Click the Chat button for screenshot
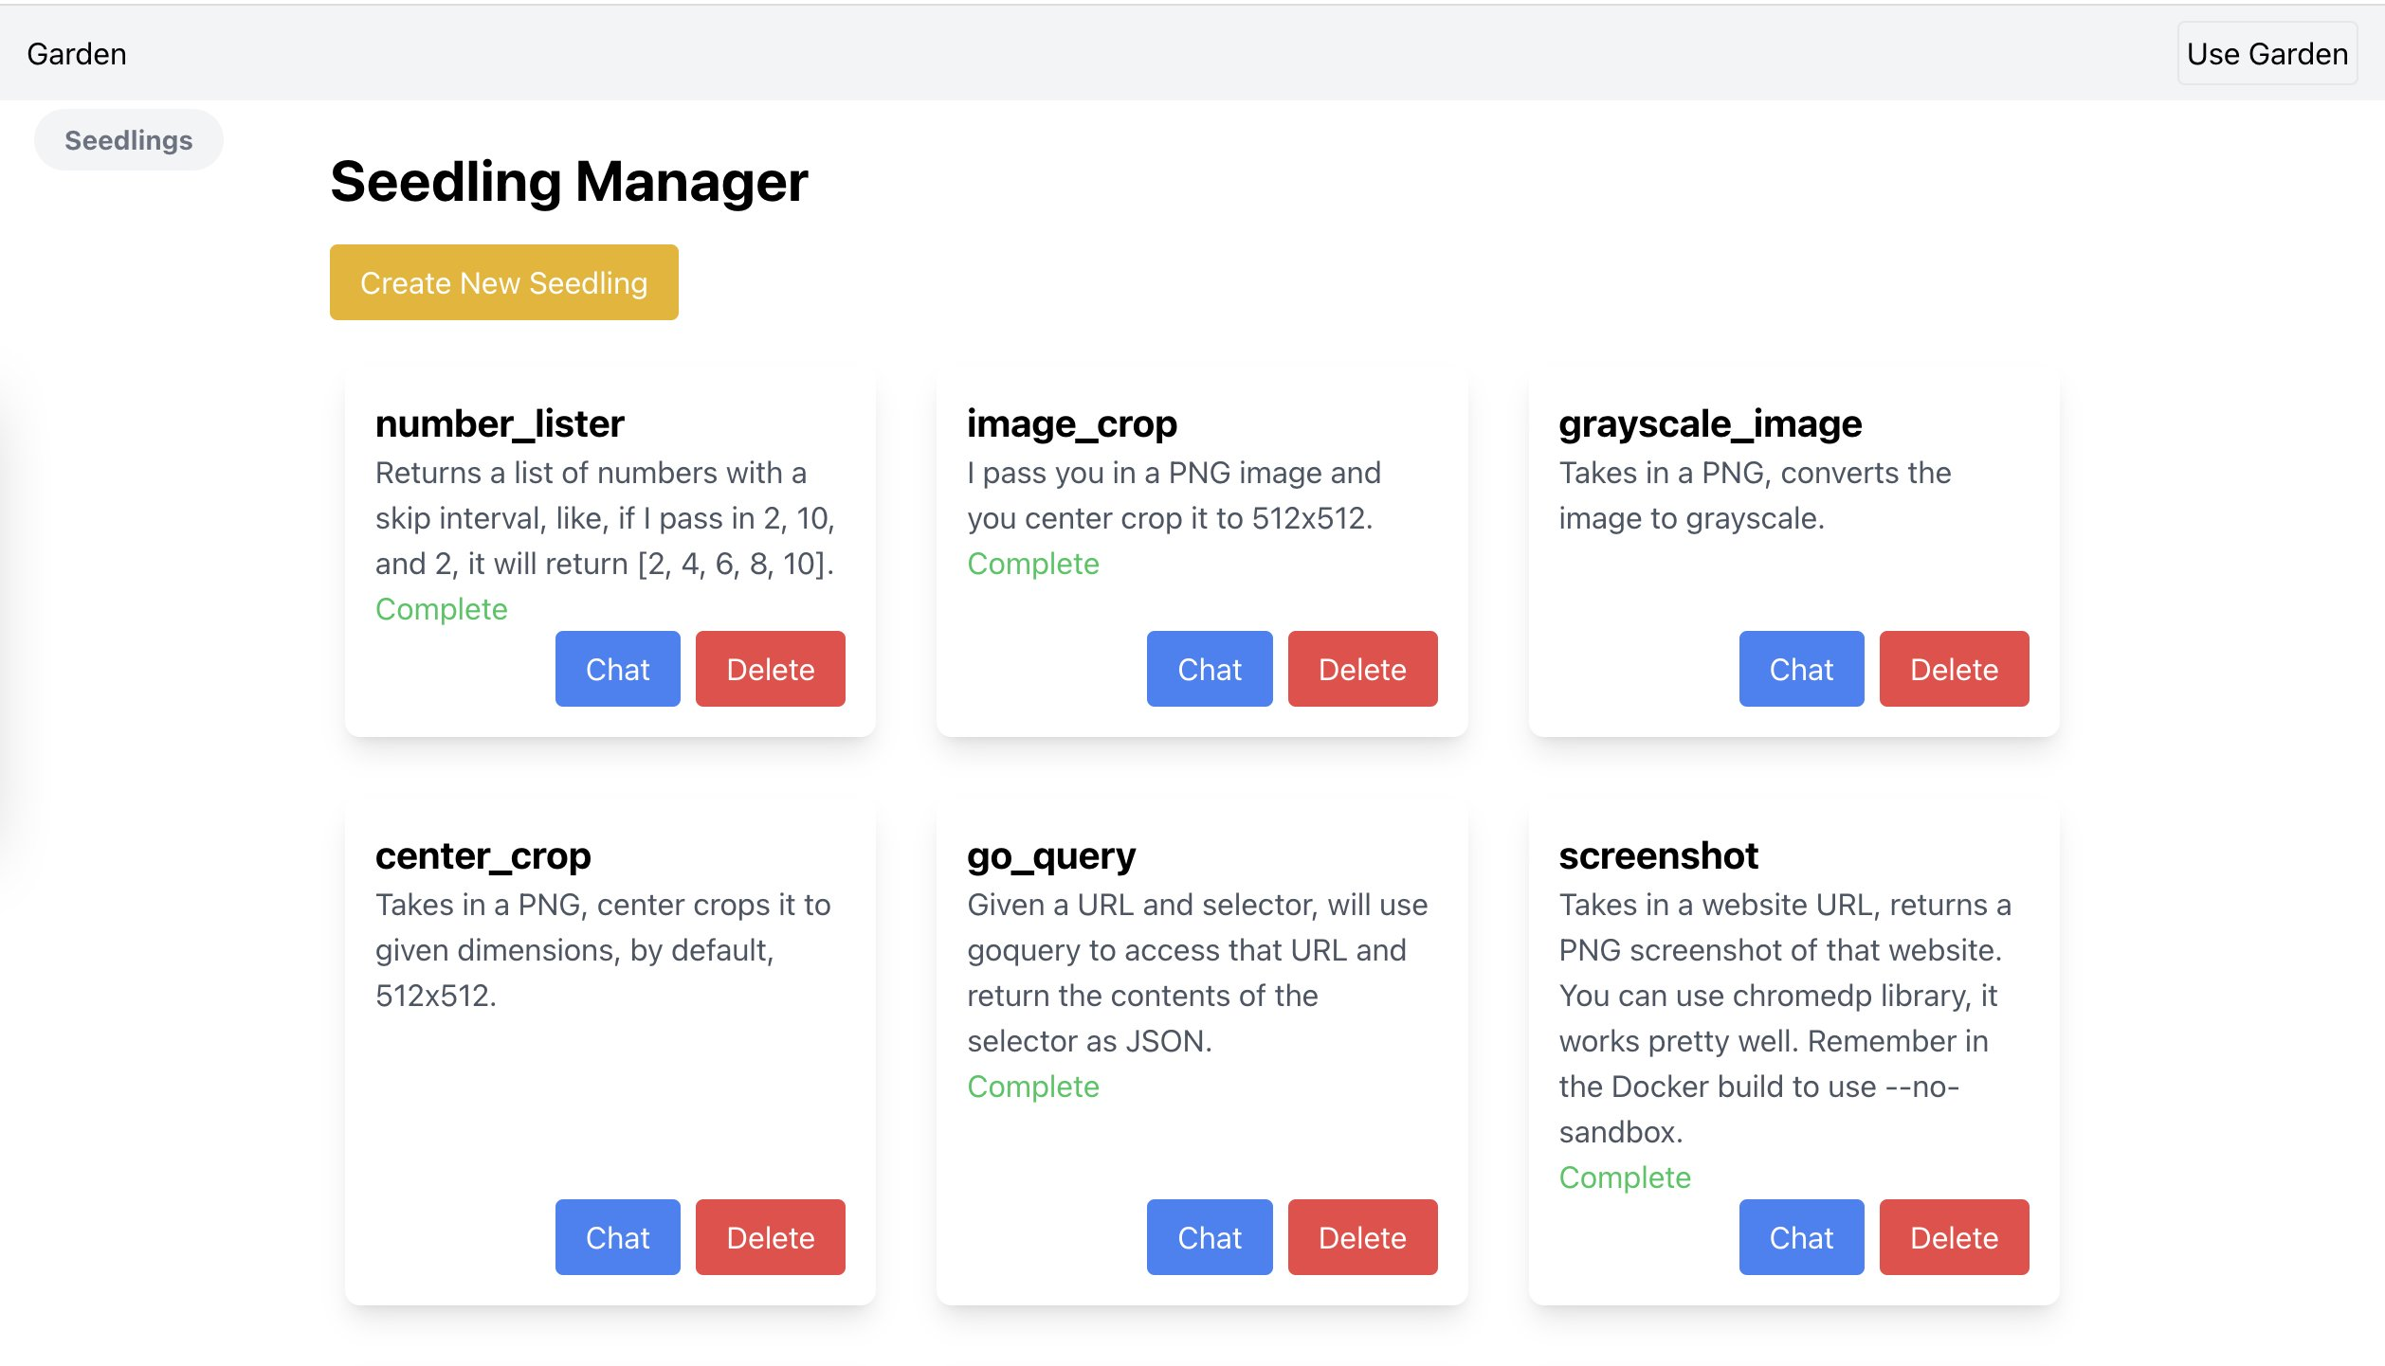This screenshot has width=2385, height=1366. pyautogui.click(x=1800, y=1236)
